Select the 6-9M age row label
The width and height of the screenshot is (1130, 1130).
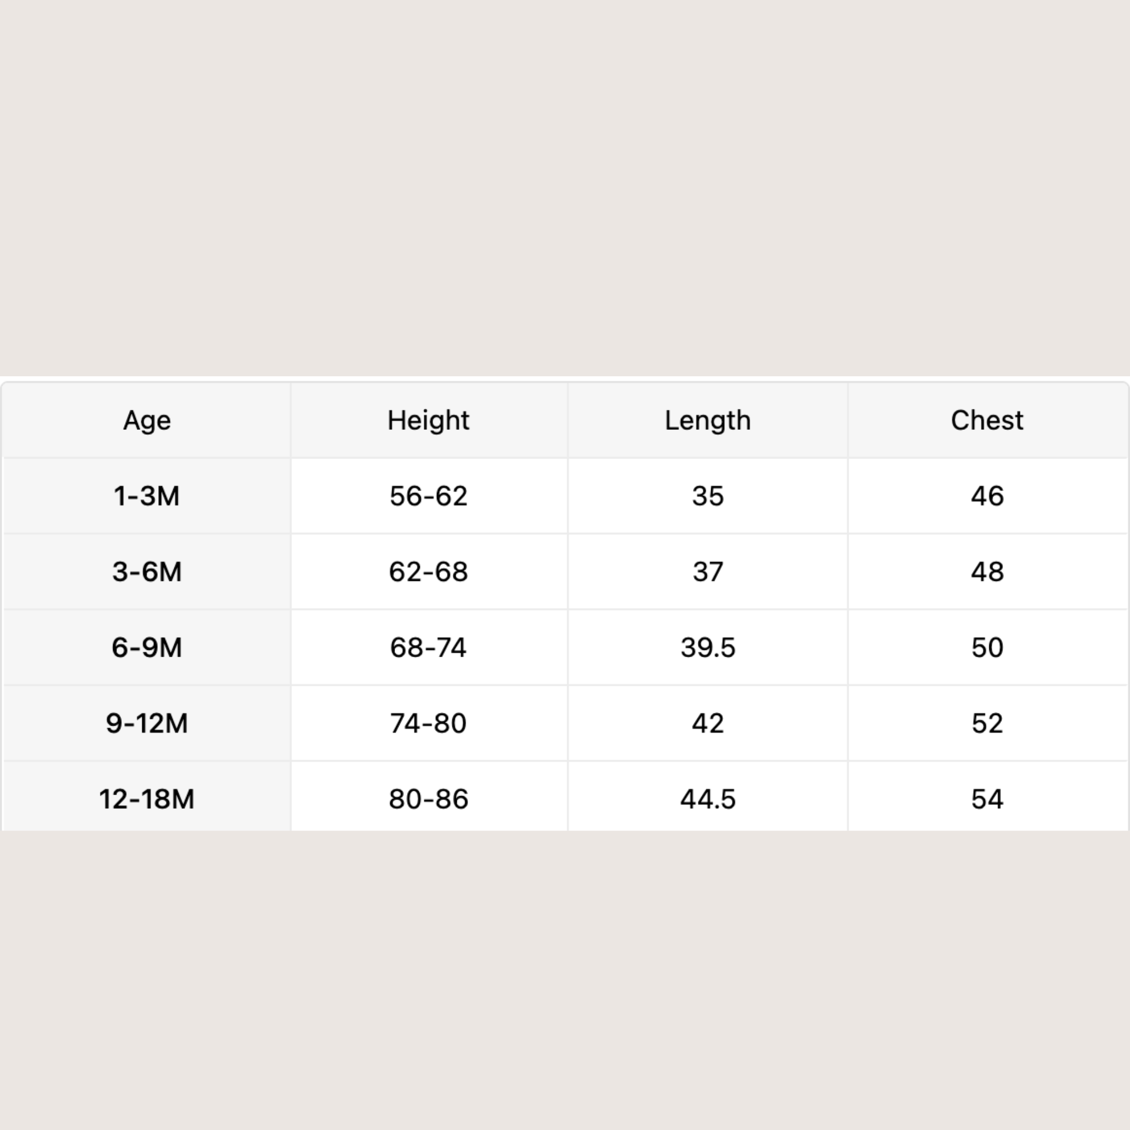pyautogui.click(x=147, y=647)
